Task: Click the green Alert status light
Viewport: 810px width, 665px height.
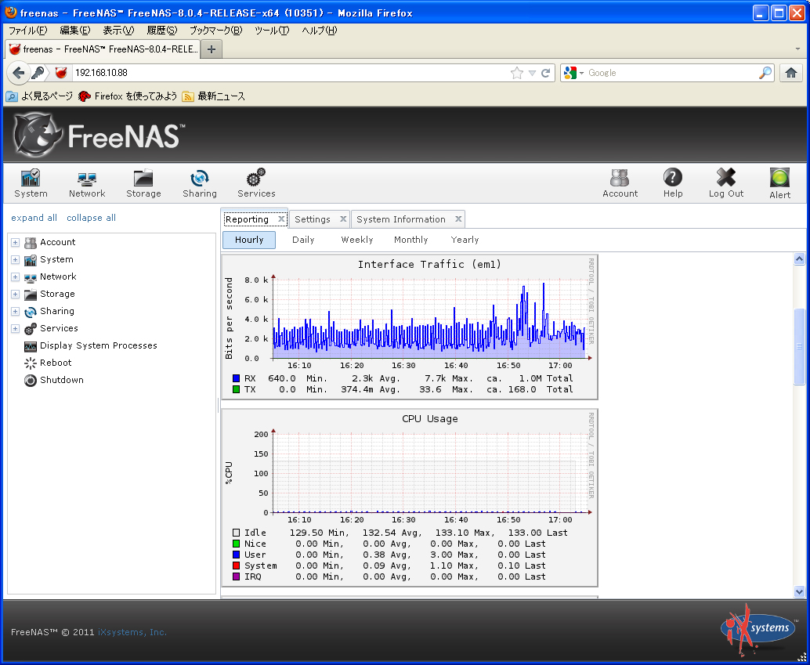Action: coord(779,178)
